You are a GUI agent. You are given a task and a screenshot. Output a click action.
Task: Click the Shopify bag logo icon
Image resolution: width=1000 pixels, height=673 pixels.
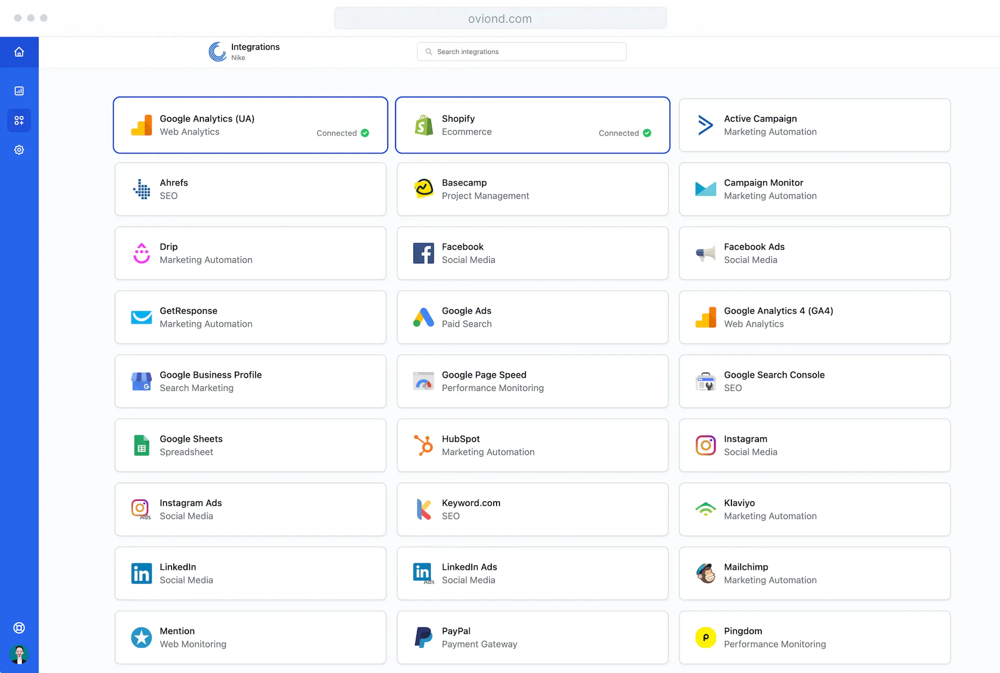pyautogui.click(x=424, y=125)
